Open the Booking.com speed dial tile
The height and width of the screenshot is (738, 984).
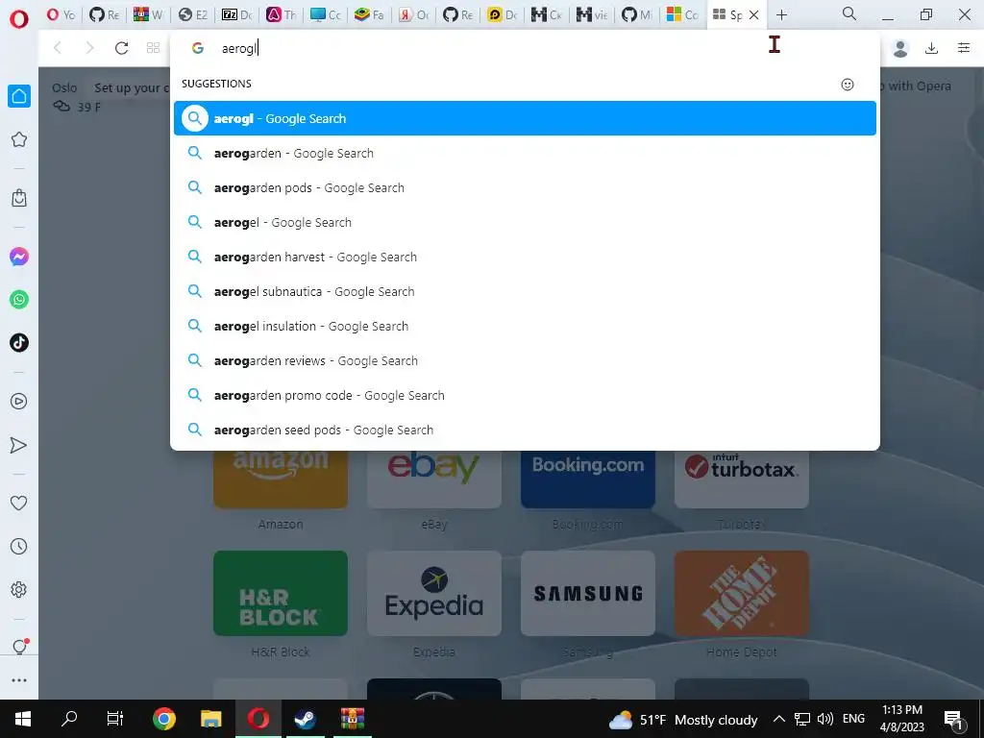[588, 479]
